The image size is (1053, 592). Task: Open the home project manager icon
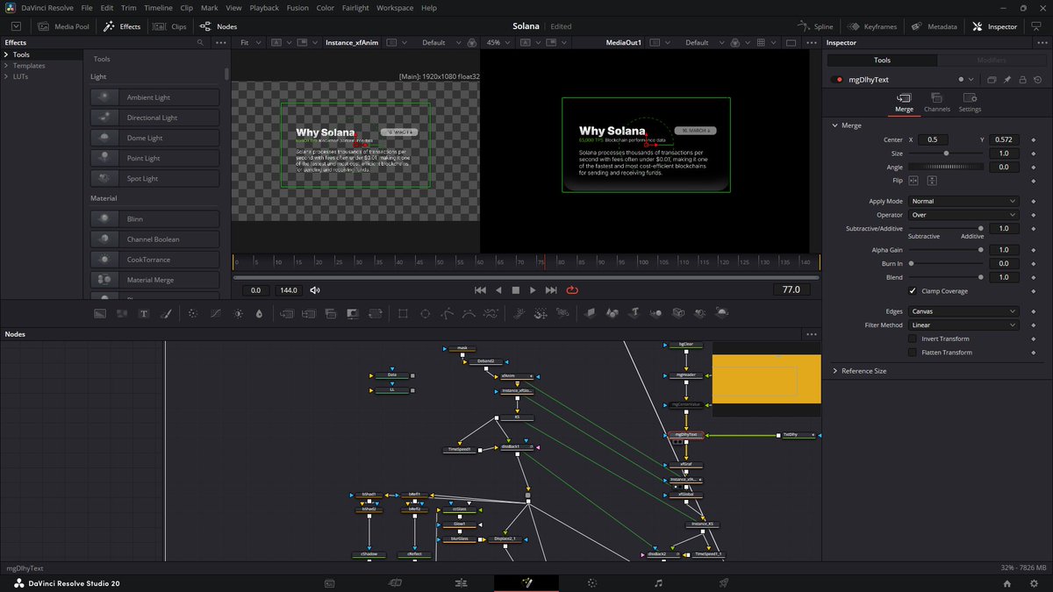pyautogui.click(x=1007, y=583)
